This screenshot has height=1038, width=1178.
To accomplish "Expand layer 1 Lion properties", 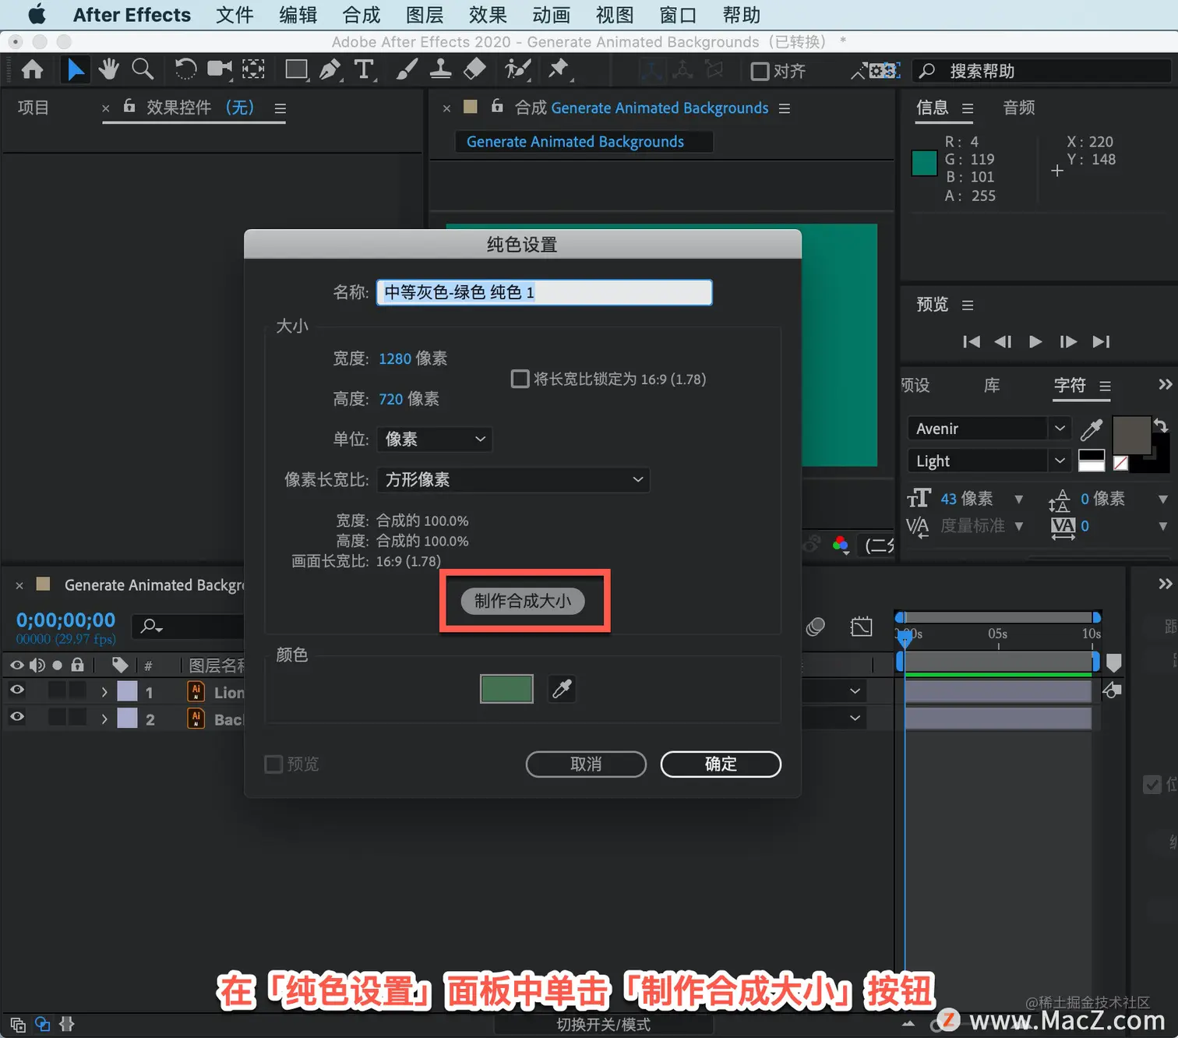I will [x=104, y=692].
